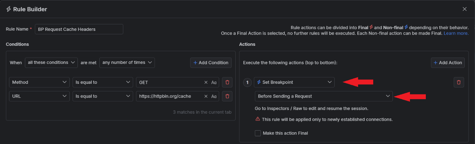Remove the Set Breakpoint action
This screenshot has width=475, height=144.
click(x=459, y=82)
